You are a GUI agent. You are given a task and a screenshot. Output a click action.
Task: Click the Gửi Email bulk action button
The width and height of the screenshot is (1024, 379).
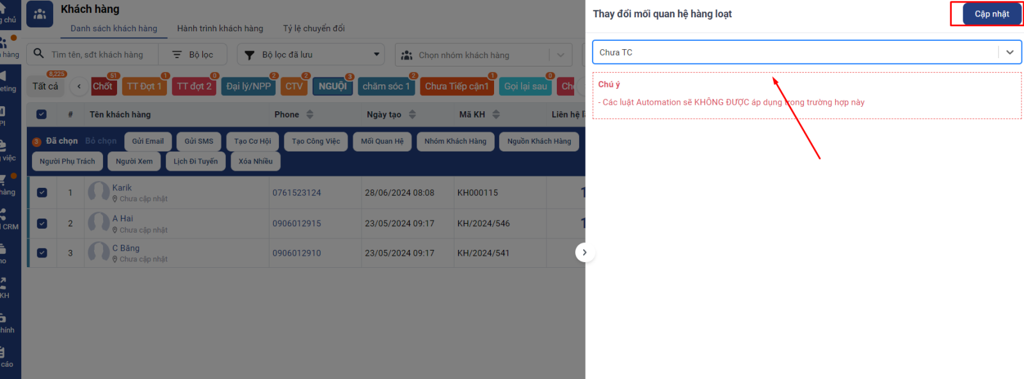coord(148,141)
